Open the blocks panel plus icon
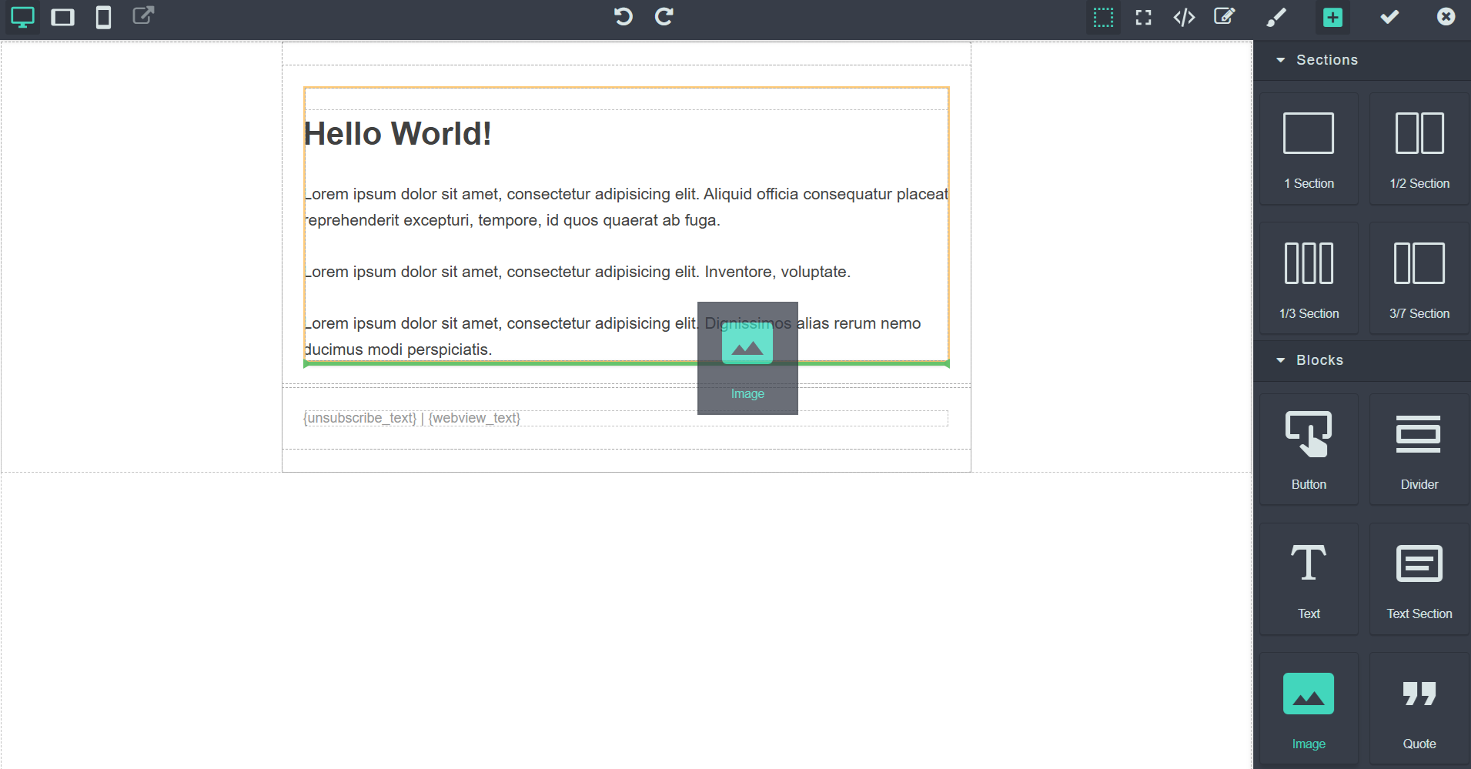The width and height of the screenshot is (1471, 769). click(1332, 17)
